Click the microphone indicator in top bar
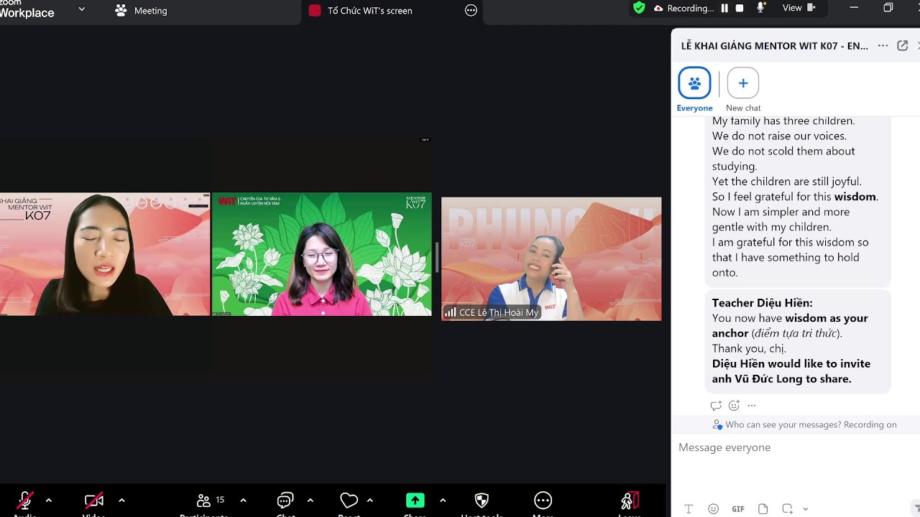This screenshot has height=517, width=920. point(761,8)
